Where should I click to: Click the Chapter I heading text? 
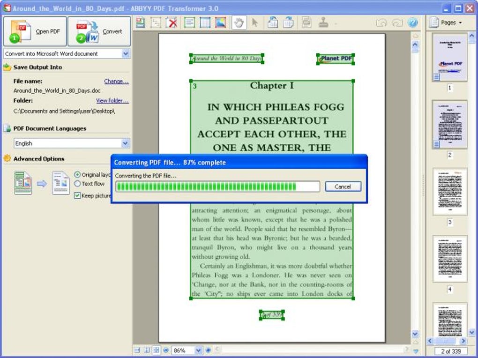click(x=272, y=85)
